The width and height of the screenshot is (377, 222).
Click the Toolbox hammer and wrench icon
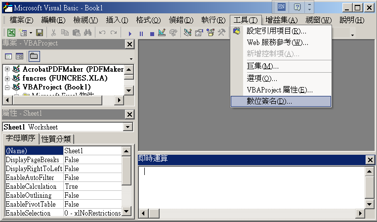[x=222, y=33]
